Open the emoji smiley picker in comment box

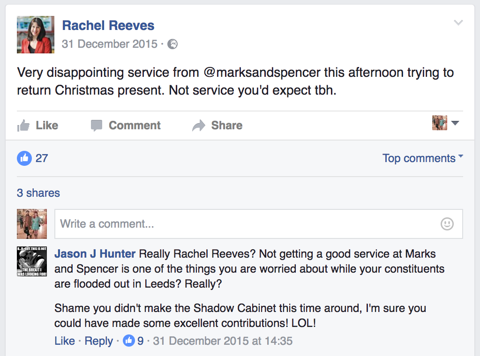click(447, 224)
